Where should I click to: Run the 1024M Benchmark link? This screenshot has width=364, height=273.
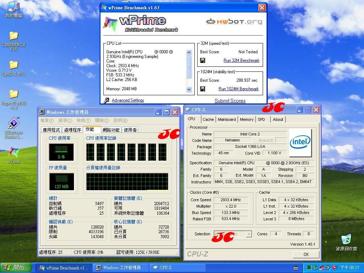tap(239, 89)
